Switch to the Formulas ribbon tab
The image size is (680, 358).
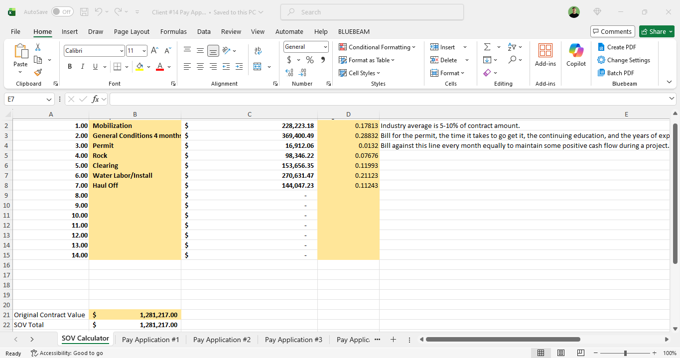pyautogui.click(x=173, y=31)
